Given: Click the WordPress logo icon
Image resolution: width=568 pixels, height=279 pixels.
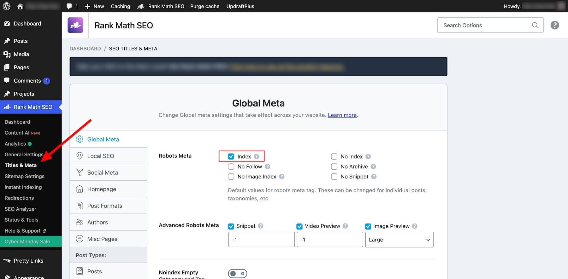Looking at the screenshot, I should [x=6, y=6].
